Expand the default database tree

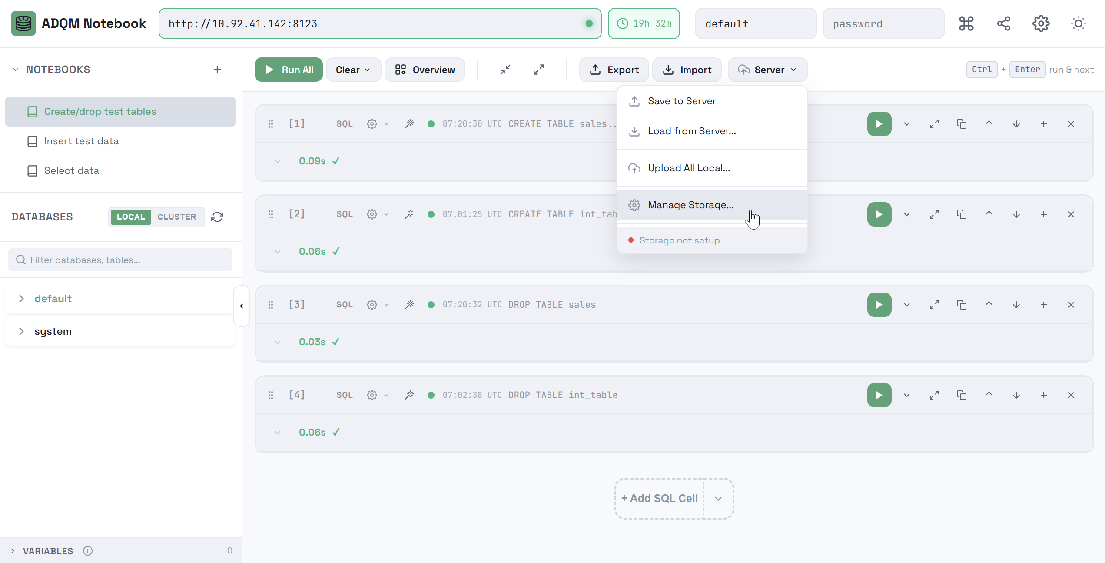[x=21, y=299]
